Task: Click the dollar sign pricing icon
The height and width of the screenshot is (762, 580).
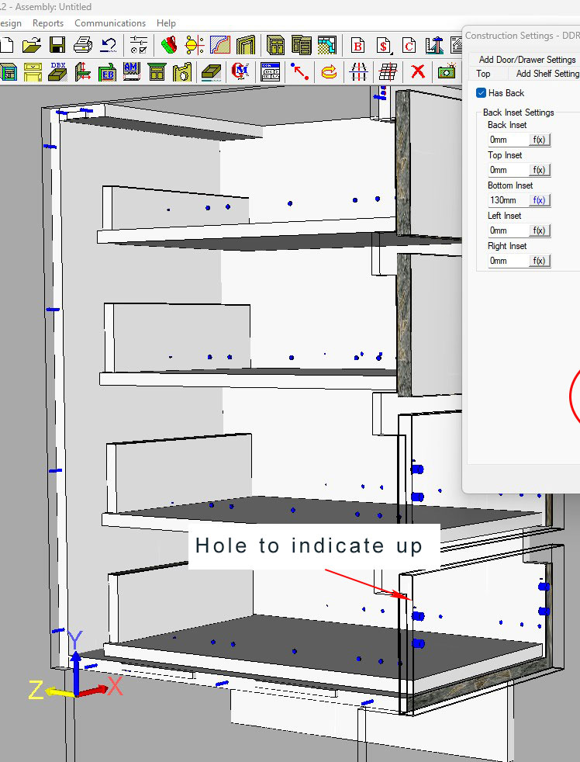Action: (x=383, y=45)
